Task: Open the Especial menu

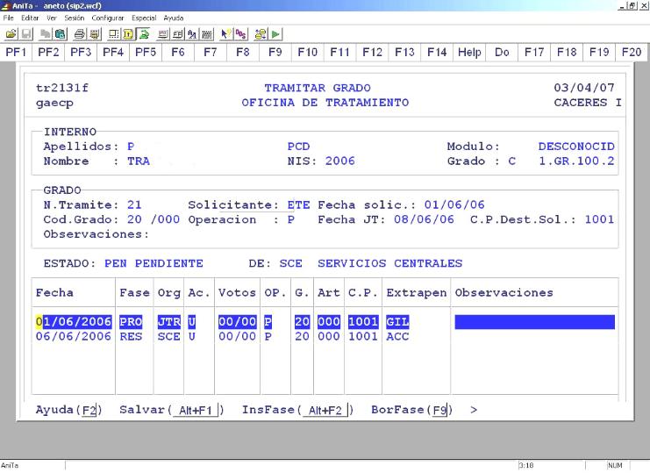Action: 144,18
